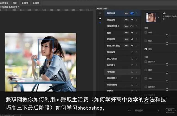
Task: Turn off the 智能肖像 toggle switch
Action: pos(132,13)
